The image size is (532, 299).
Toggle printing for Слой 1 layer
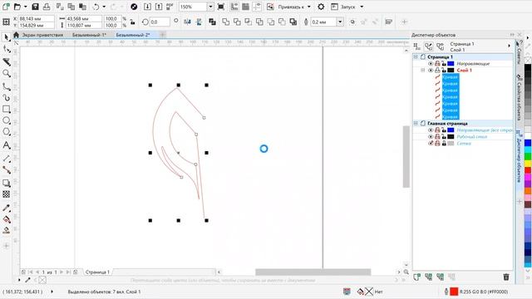(437, 70)
